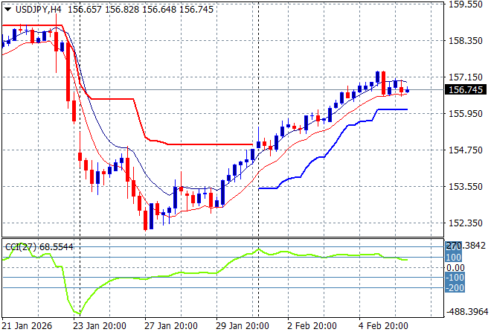
Task: Select the CCI zero level 0.00 label
Action: tap(455, 267)
